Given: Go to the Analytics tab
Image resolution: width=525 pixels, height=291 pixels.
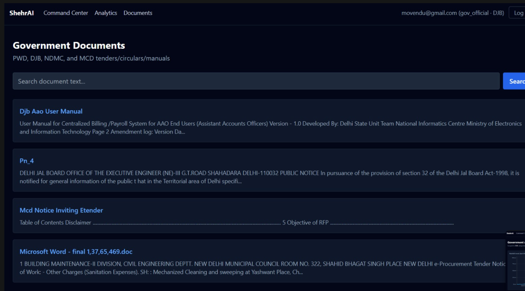Looking at the screenshot, I should pos(106,13).
